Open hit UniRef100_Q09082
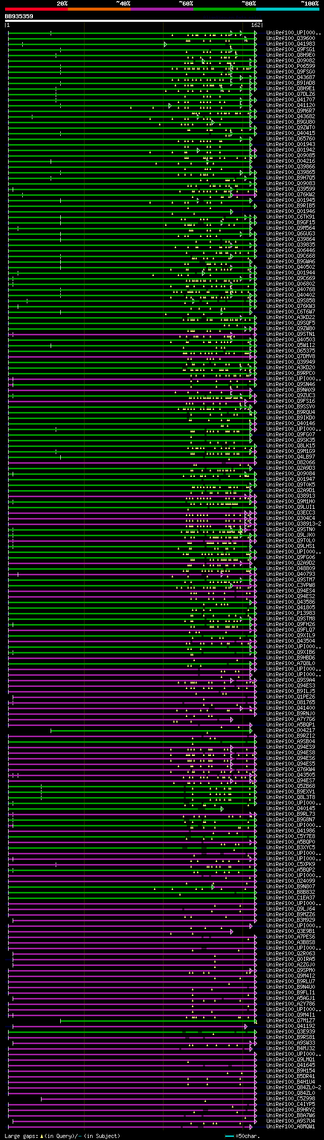 pos(291,61)
